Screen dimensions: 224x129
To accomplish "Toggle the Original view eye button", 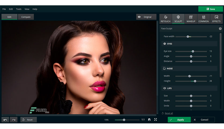I will [x=146, y=17].
